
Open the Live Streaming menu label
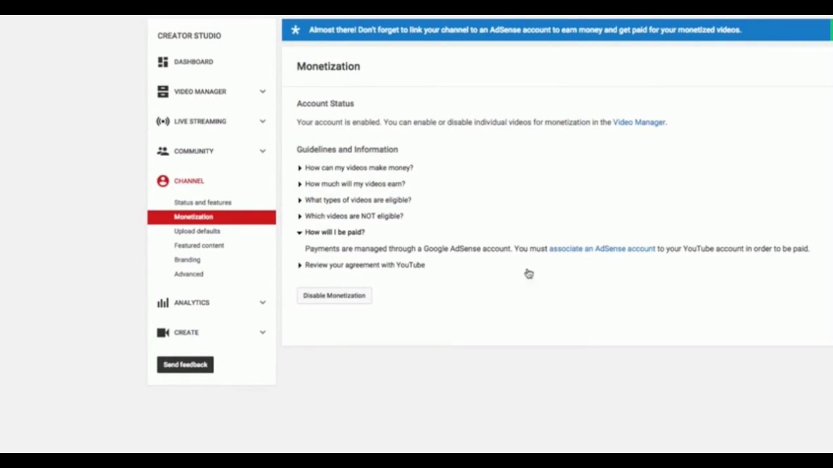tap(200, 122)
